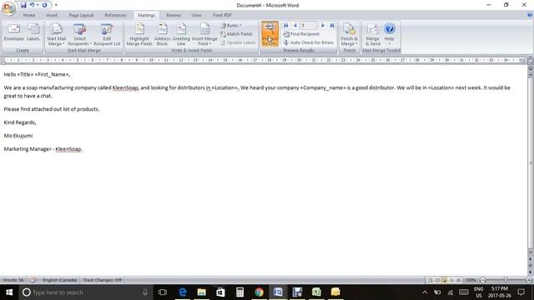This screenshot has width=534, height=300.
Task: Open Edit Recipient List
Action: coord(107,34)
